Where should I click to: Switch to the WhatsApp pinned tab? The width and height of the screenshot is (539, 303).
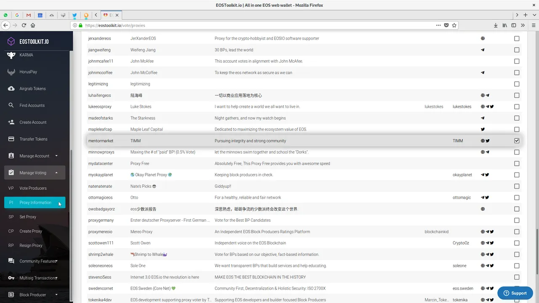pyautogui.click(x=5, y=15)
